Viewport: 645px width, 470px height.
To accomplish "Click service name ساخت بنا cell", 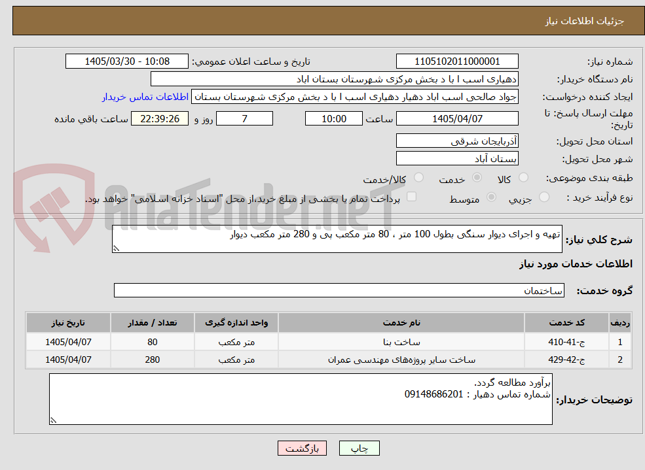I will tap(401, 342).
